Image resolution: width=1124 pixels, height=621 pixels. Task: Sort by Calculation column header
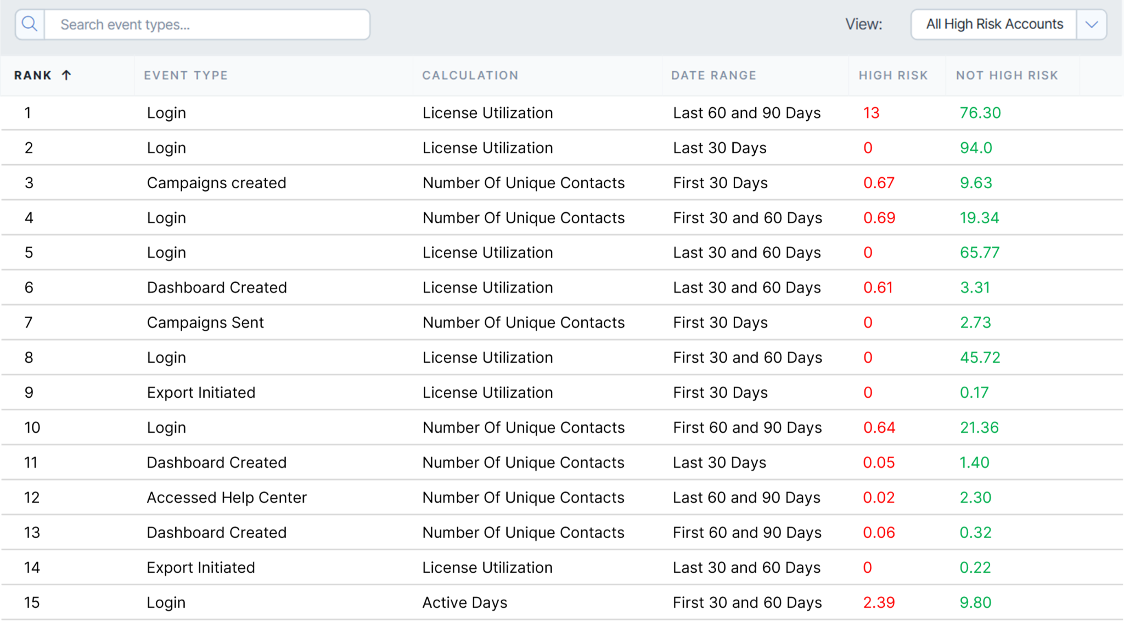(x=470, y=75)
